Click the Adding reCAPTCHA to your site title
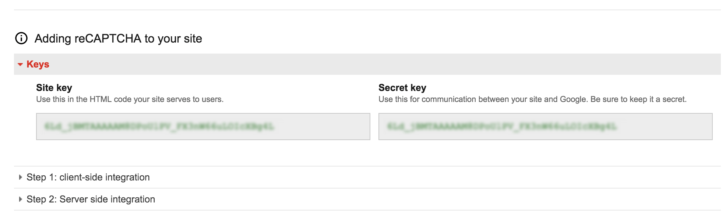The image size is (726, 212). pyautogui.click(x=118, y=39)
